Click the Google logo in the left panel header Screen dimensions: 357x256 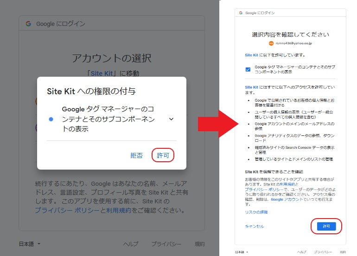(x=28, y=24)
